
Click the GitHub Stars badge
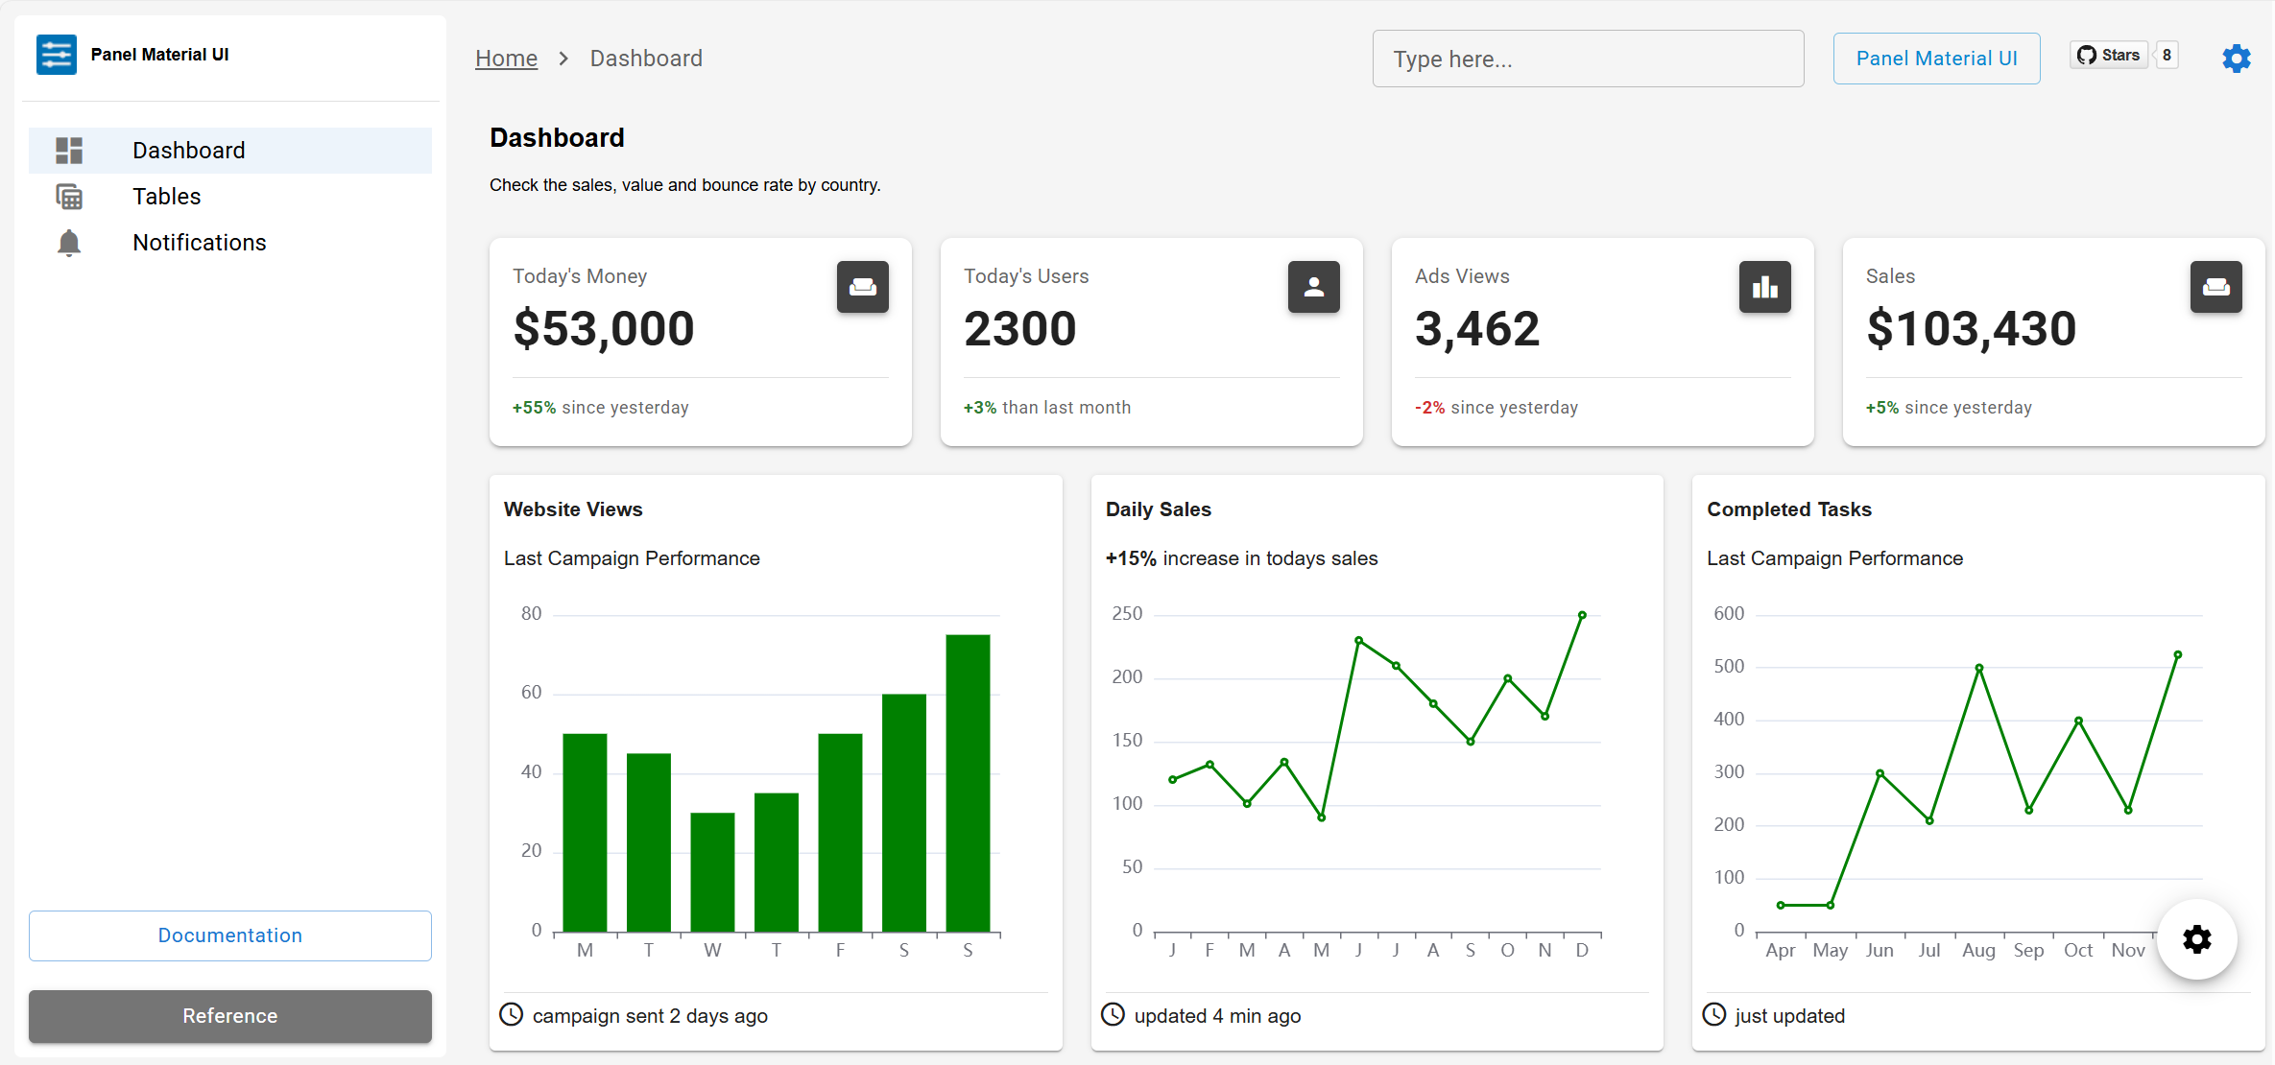point(2108,55)
